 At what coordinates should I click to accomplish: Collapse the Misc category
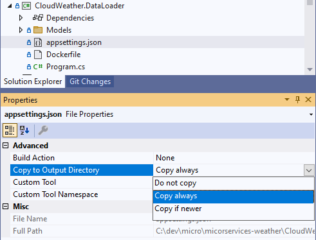tap(6, 207)
